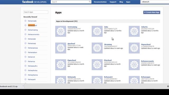This screenshot has width=169, height=95.
Task: Open Rehanpharma in sidebar list
Action: tap(33, 75)
